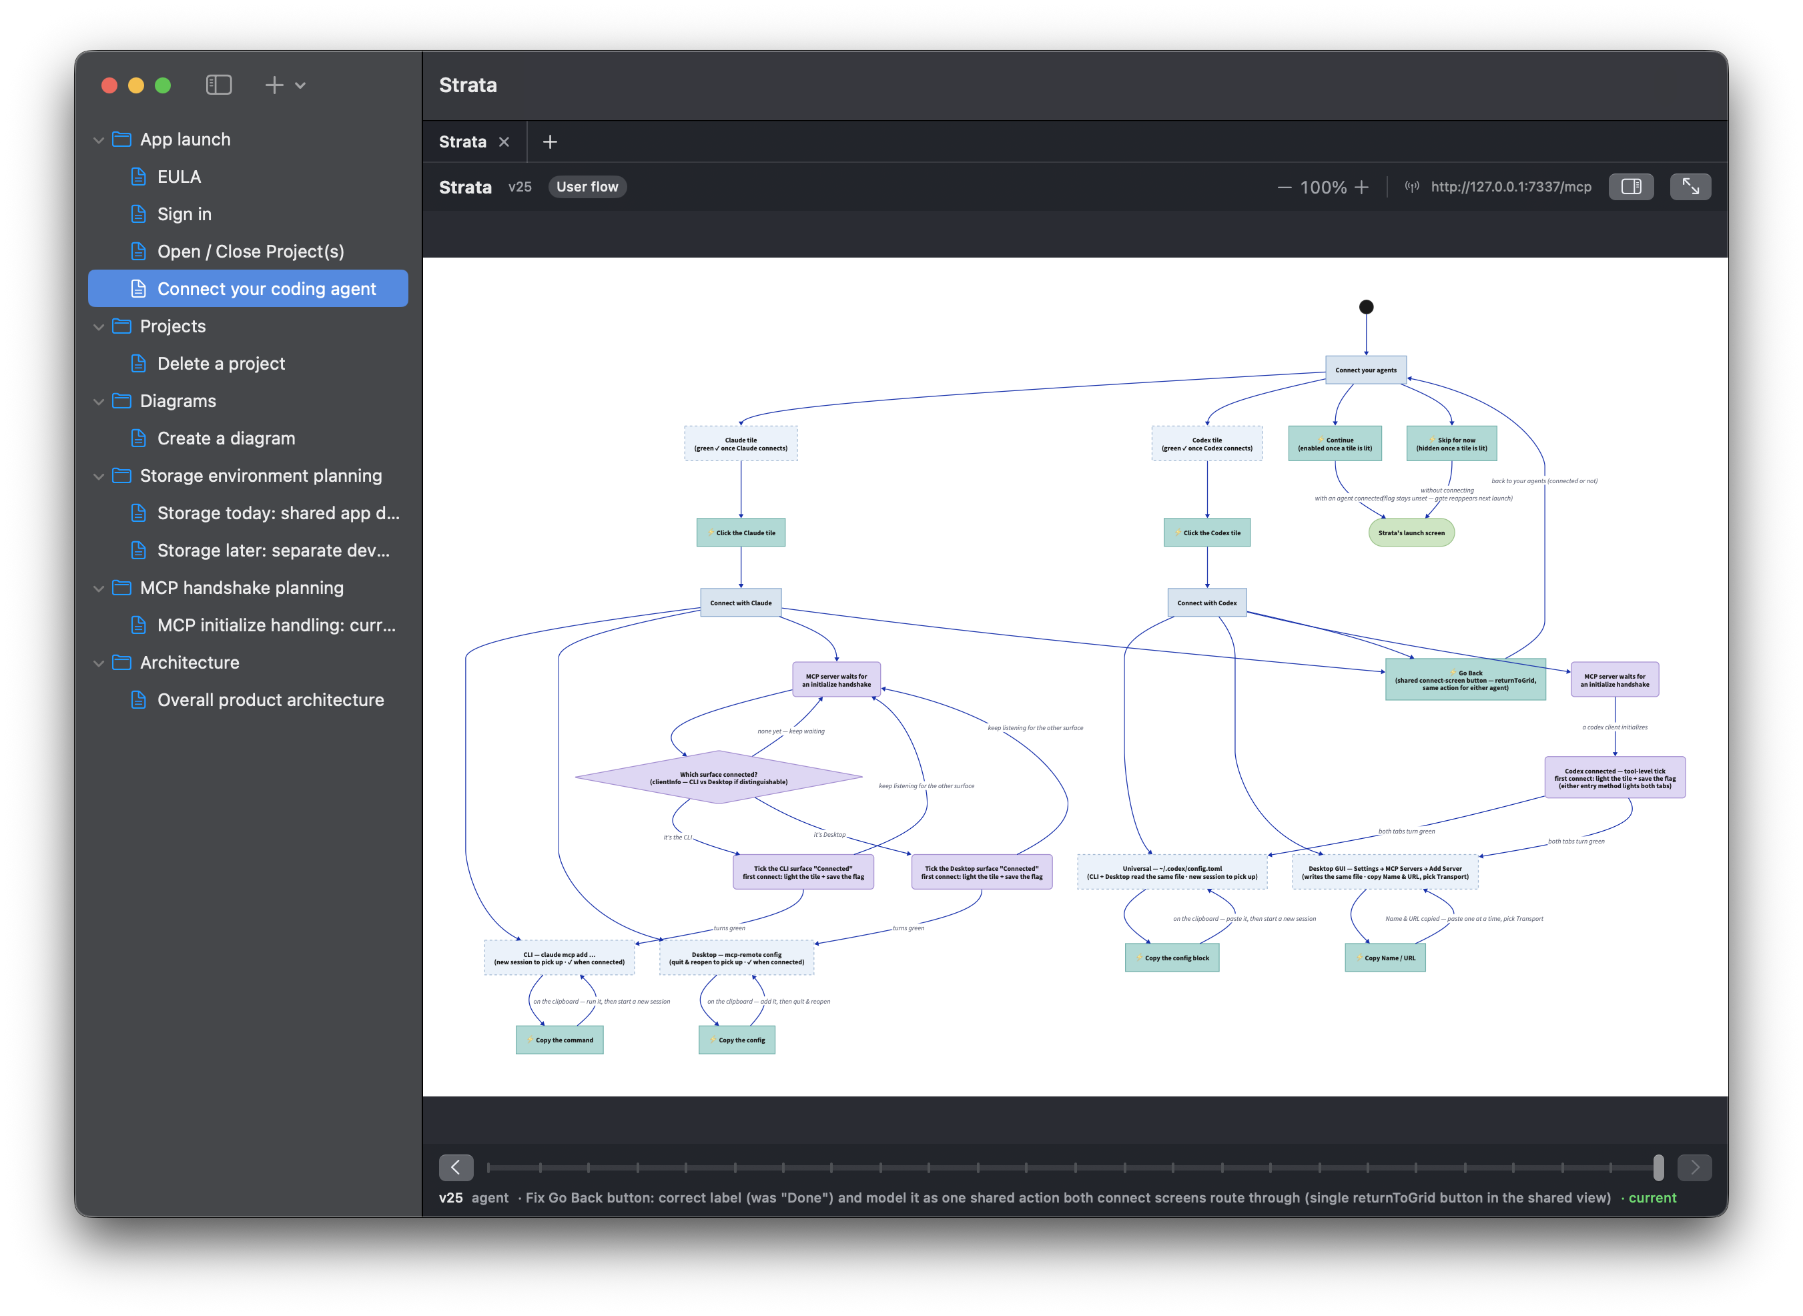Click the Connect with Claude node
The width and height of the screenshot is (1803, 1316).
[x=741, y=603]
